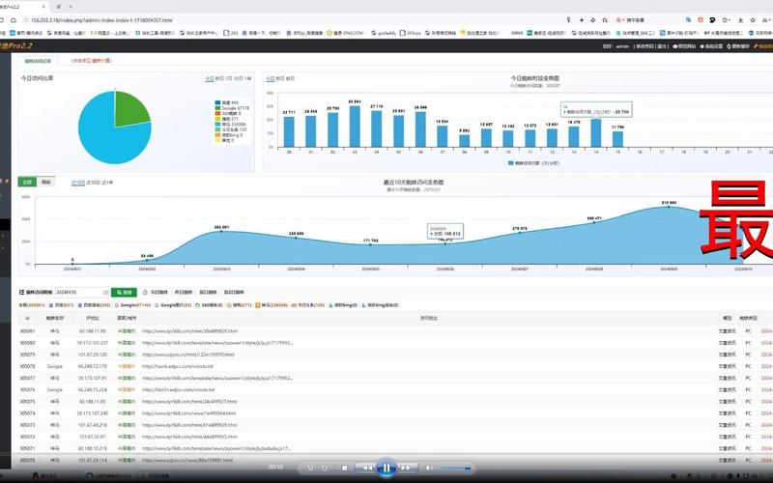The image size is (773, 483).
Task: Toggle 神马 series in pie chart legend
Action: click(x=232, y=124)
